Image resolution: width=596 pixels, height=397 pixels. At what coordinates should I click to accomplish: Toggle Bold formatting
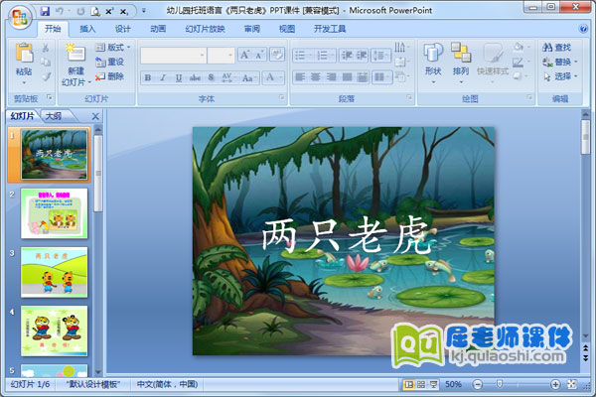click(x=147, y=77)
